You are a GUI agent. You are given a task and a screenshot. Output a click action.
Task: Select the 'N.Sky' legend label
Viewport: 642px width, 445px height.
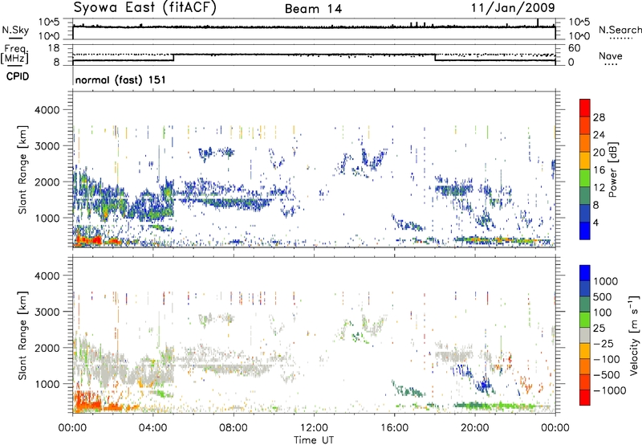click(15, 30)
